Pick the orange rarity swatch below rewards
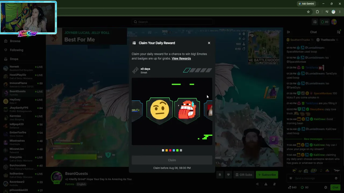Image resolution: width=344 pixels, height=193 pixels. pos(167,150)
